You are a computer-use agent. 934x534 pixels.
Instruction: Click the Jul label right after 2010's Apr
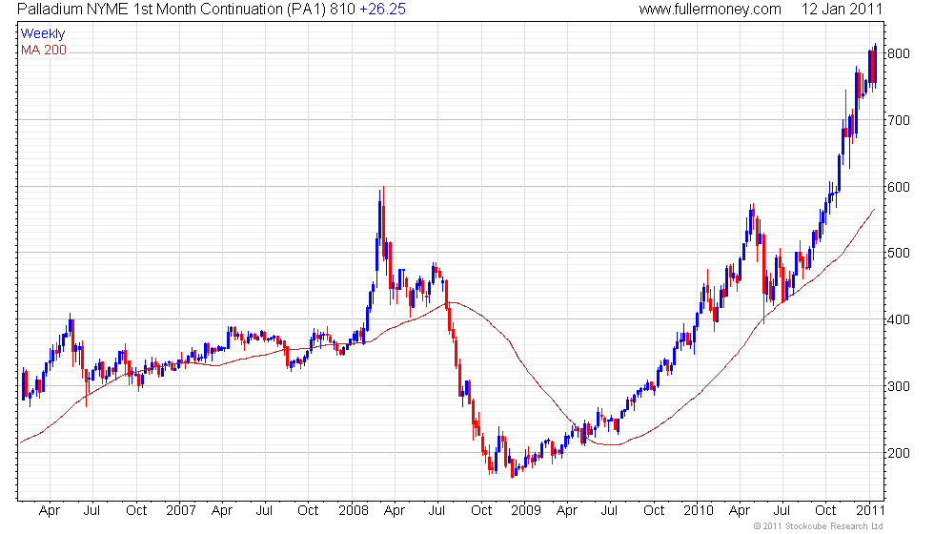782,511
